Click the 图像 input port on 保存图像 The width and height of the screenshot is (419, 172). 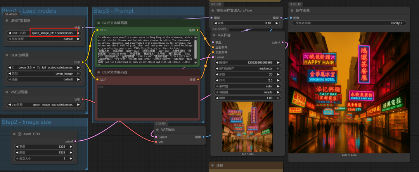click(291, 18)
